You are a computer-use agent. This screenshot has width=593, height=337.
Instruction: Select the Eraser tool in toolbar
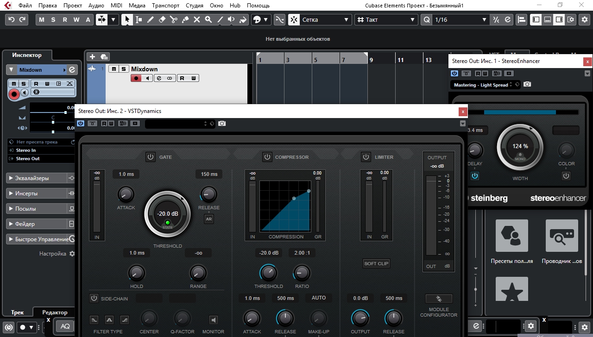(x=162, y=20)
